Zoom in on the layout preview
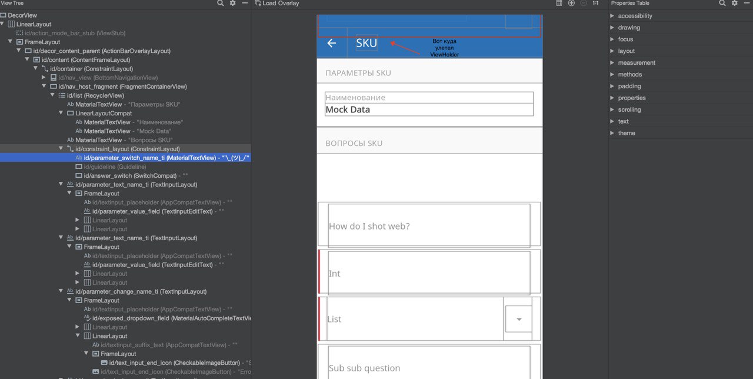 (571, 3)
